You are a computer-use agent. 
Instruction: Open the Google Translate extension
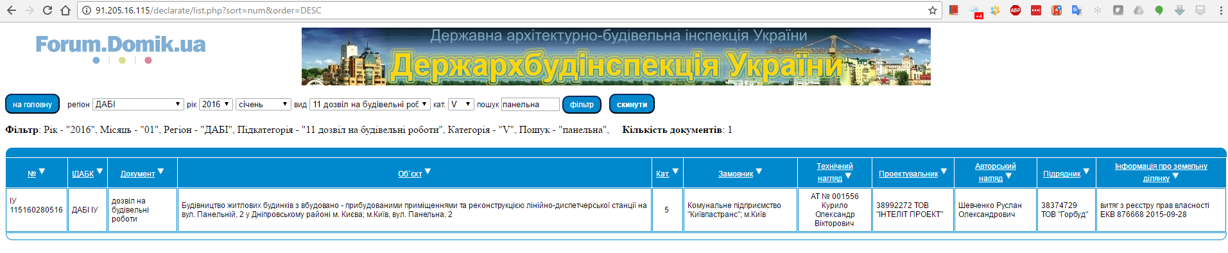coord(1077,10)
